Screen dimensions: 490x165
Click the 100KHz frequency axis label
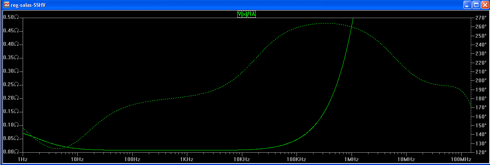[x=297, y=159]
